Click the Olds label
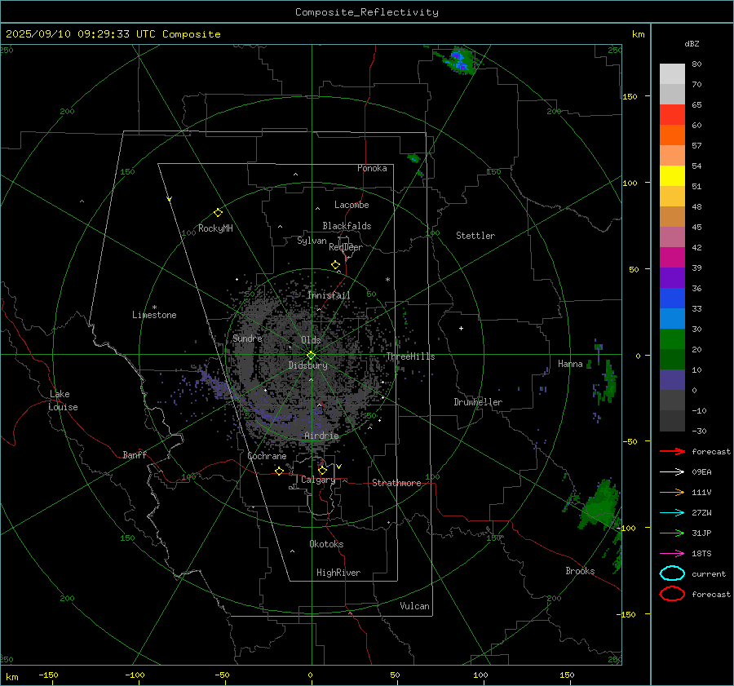Image resolution: width=734 pixels, height=686 pixels. 311,340
